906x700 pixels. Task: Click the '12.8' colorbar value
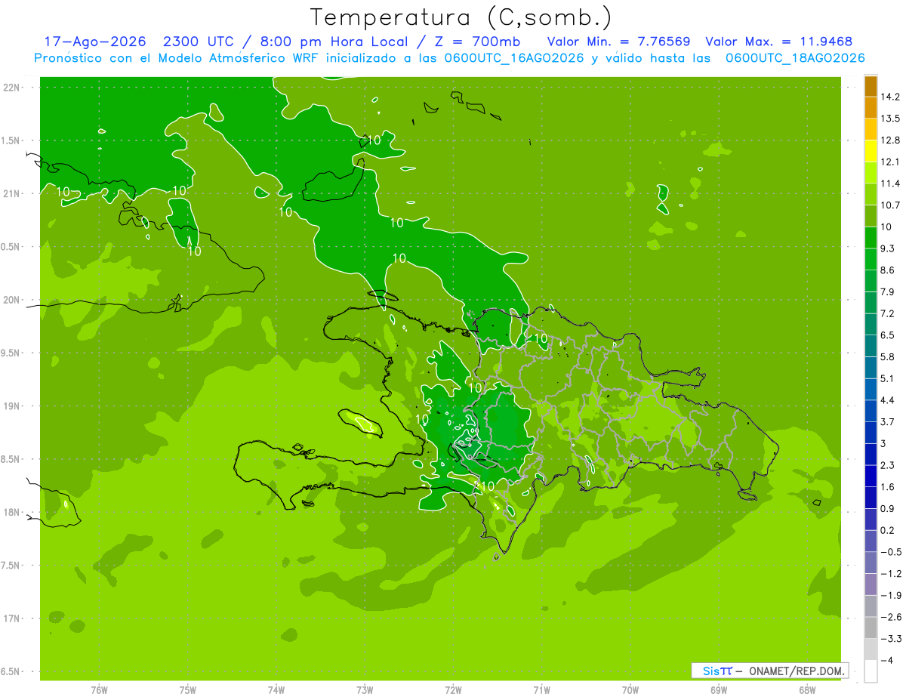pos(891,140)
